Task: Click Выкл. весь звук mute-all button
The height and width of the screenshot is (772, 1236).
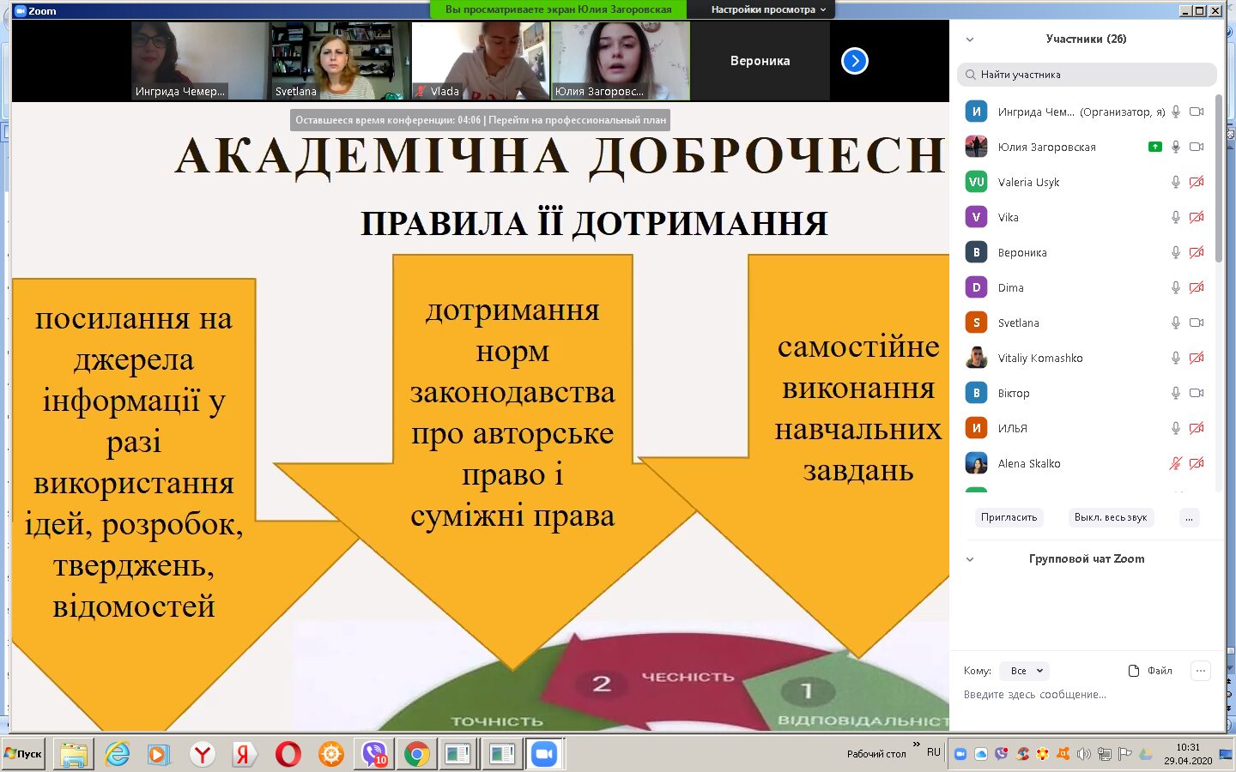Action: (x=1111, y=517)
